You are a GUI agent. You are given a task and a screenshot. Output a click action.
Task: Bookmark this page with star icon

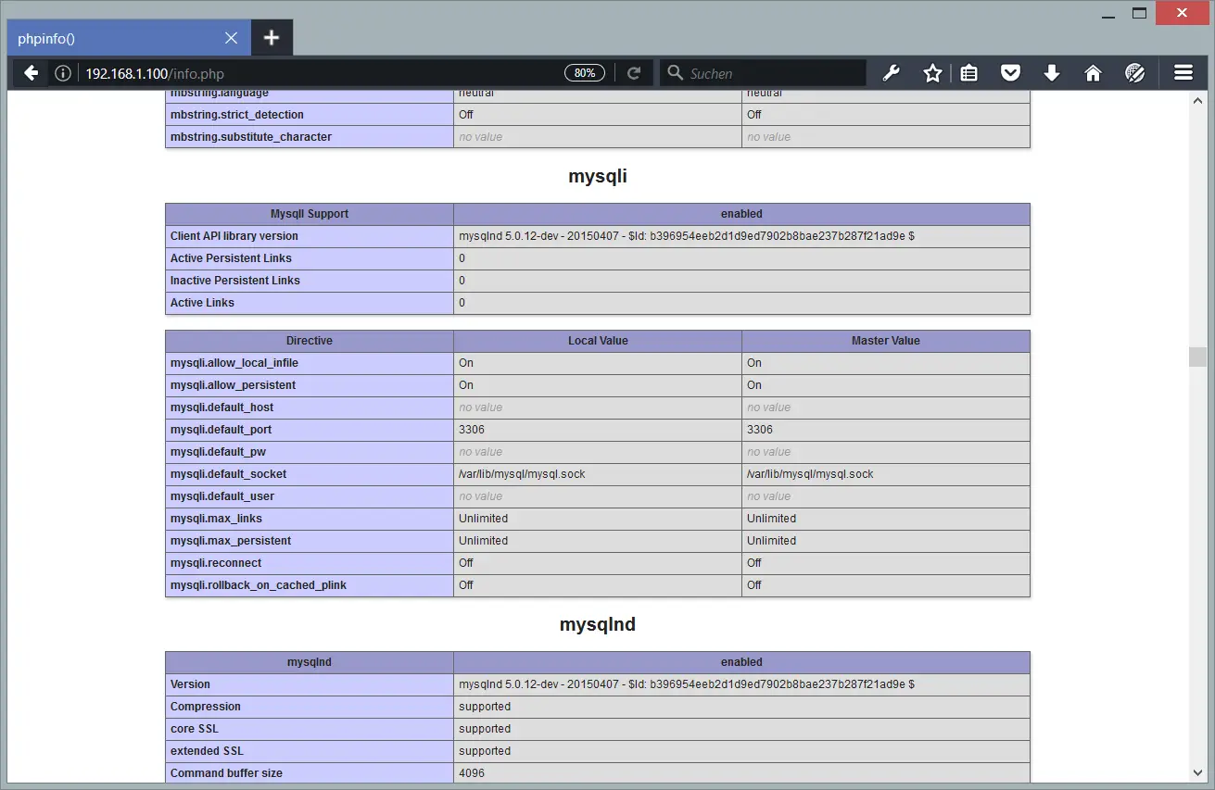932,73
